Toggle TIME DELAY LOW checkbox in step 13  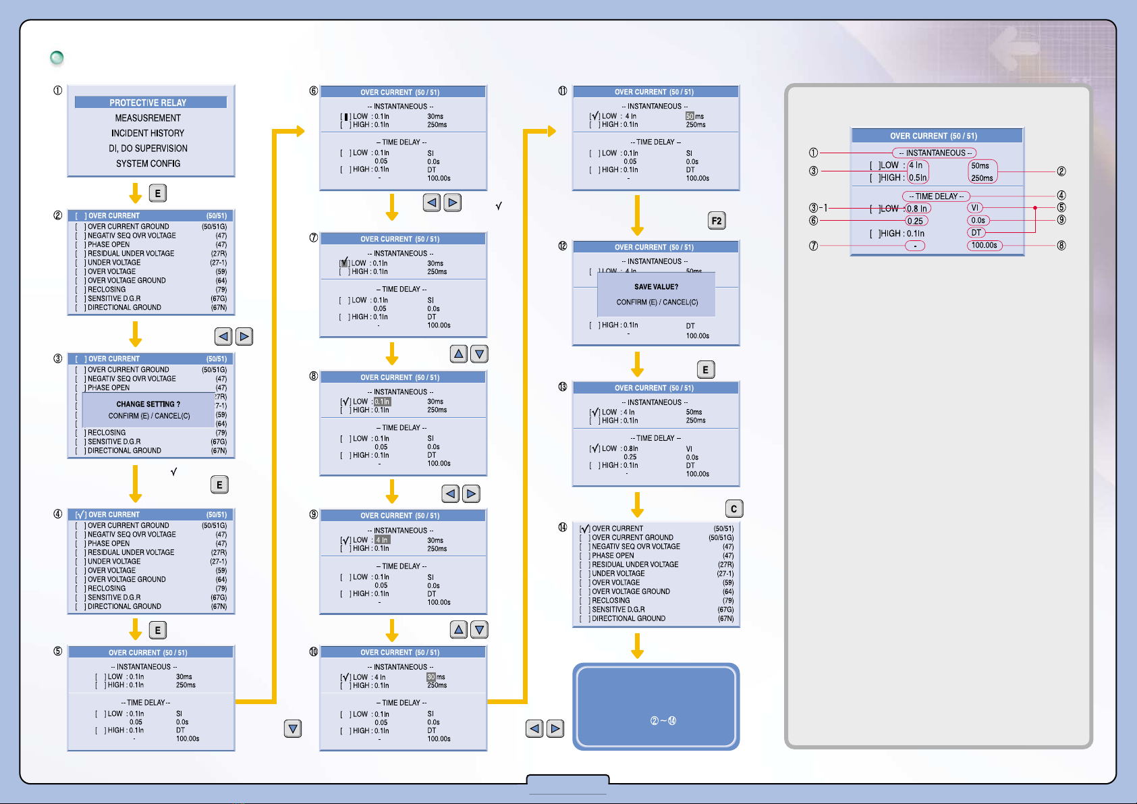[594, 449]
